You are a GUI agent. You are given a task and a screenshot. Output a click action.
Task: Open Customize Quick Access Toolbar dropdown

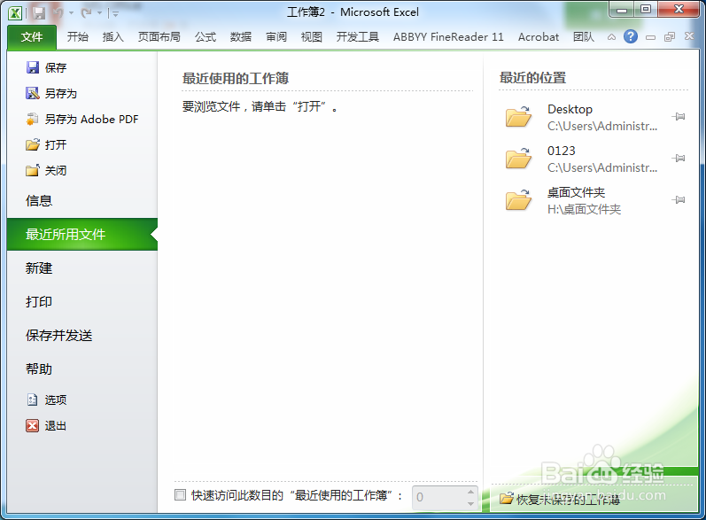click(115, 14)
